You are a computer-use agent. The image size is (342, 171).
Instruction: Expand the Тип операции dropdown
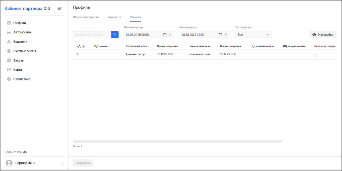pyautogui.click(x=253, y=35)
